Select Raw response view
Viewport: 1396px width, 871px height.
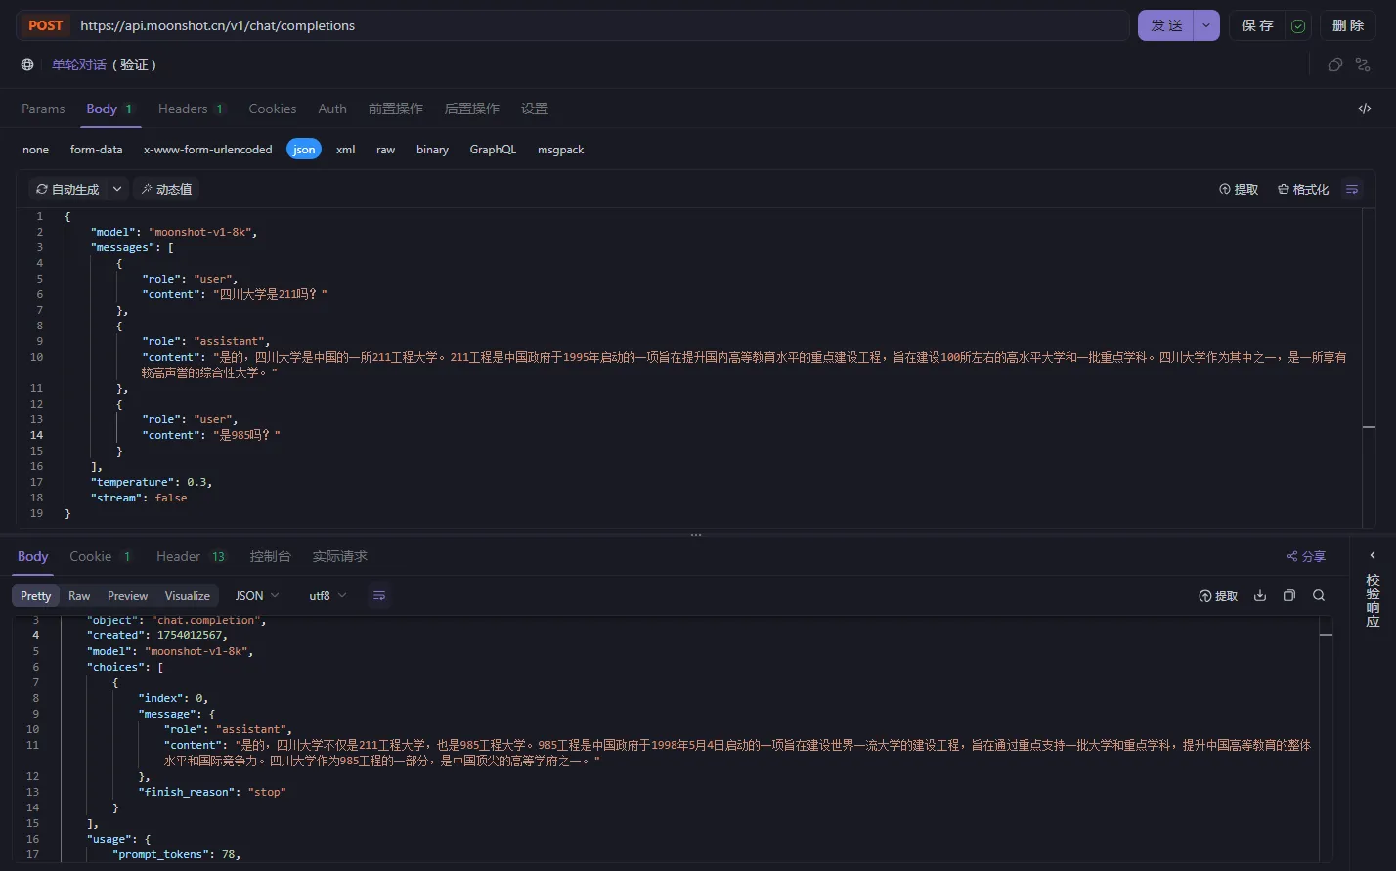pyautogui.click(x=79, y=595)
